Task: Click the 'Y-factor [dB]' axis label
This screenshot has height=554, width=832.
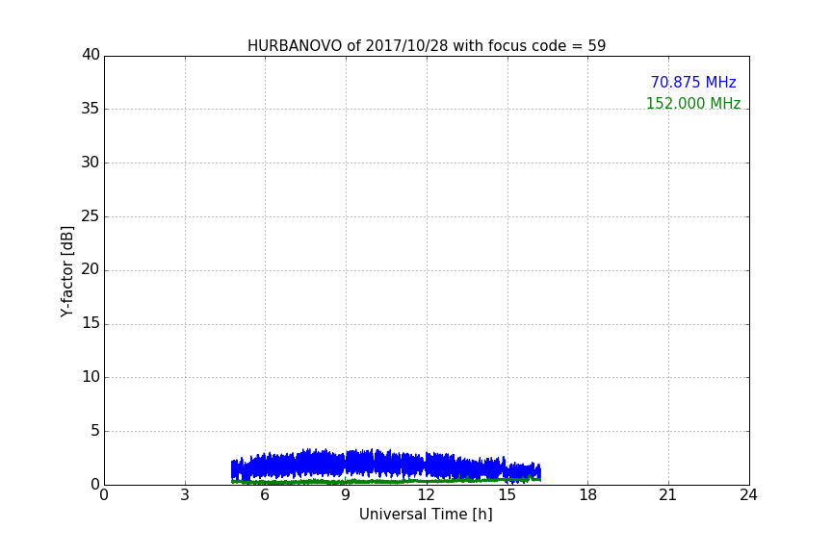Action: pyautogui.click(x=66, y=271)
